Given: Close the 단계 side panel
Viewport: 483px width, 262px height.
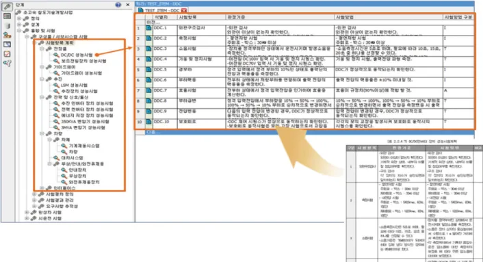Looking at the screenshot, I should tap(128, 5).
